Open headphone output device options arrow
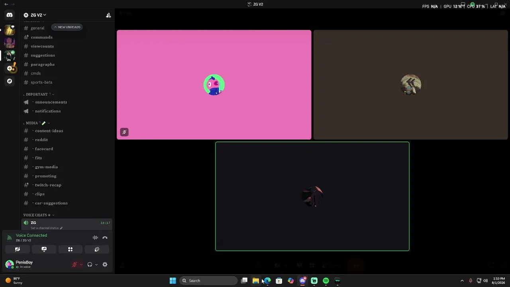The image size is (510, 287). pyautogui.click(x=96, y=265)
